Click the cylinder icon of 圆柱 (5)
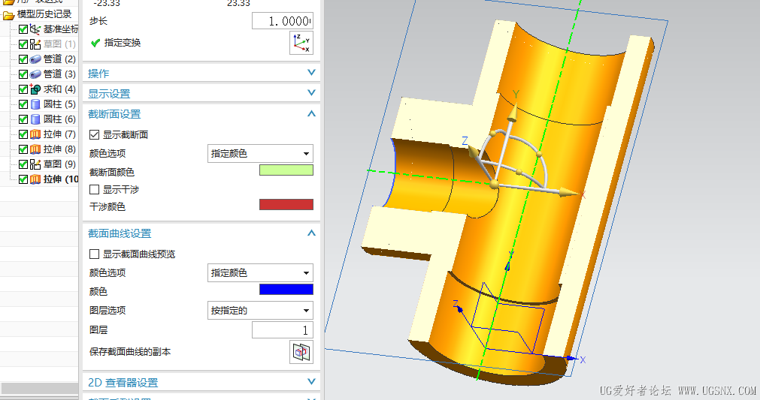The image size is (760, 400). 35,104
